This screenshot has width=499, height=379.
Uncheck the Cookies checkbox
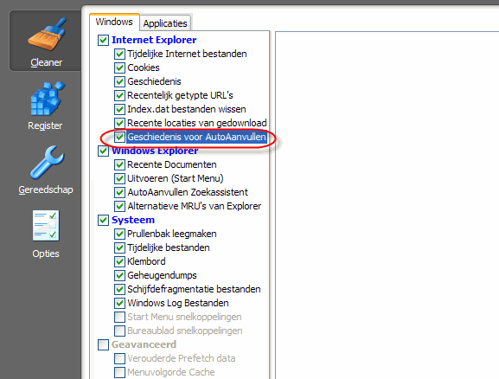pos(119,67)
